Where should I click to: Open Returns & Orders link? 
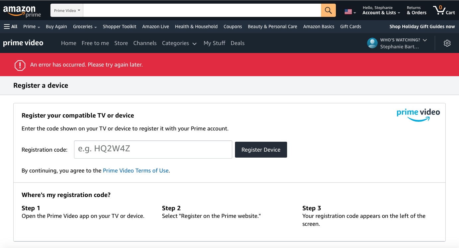(417, 10)
